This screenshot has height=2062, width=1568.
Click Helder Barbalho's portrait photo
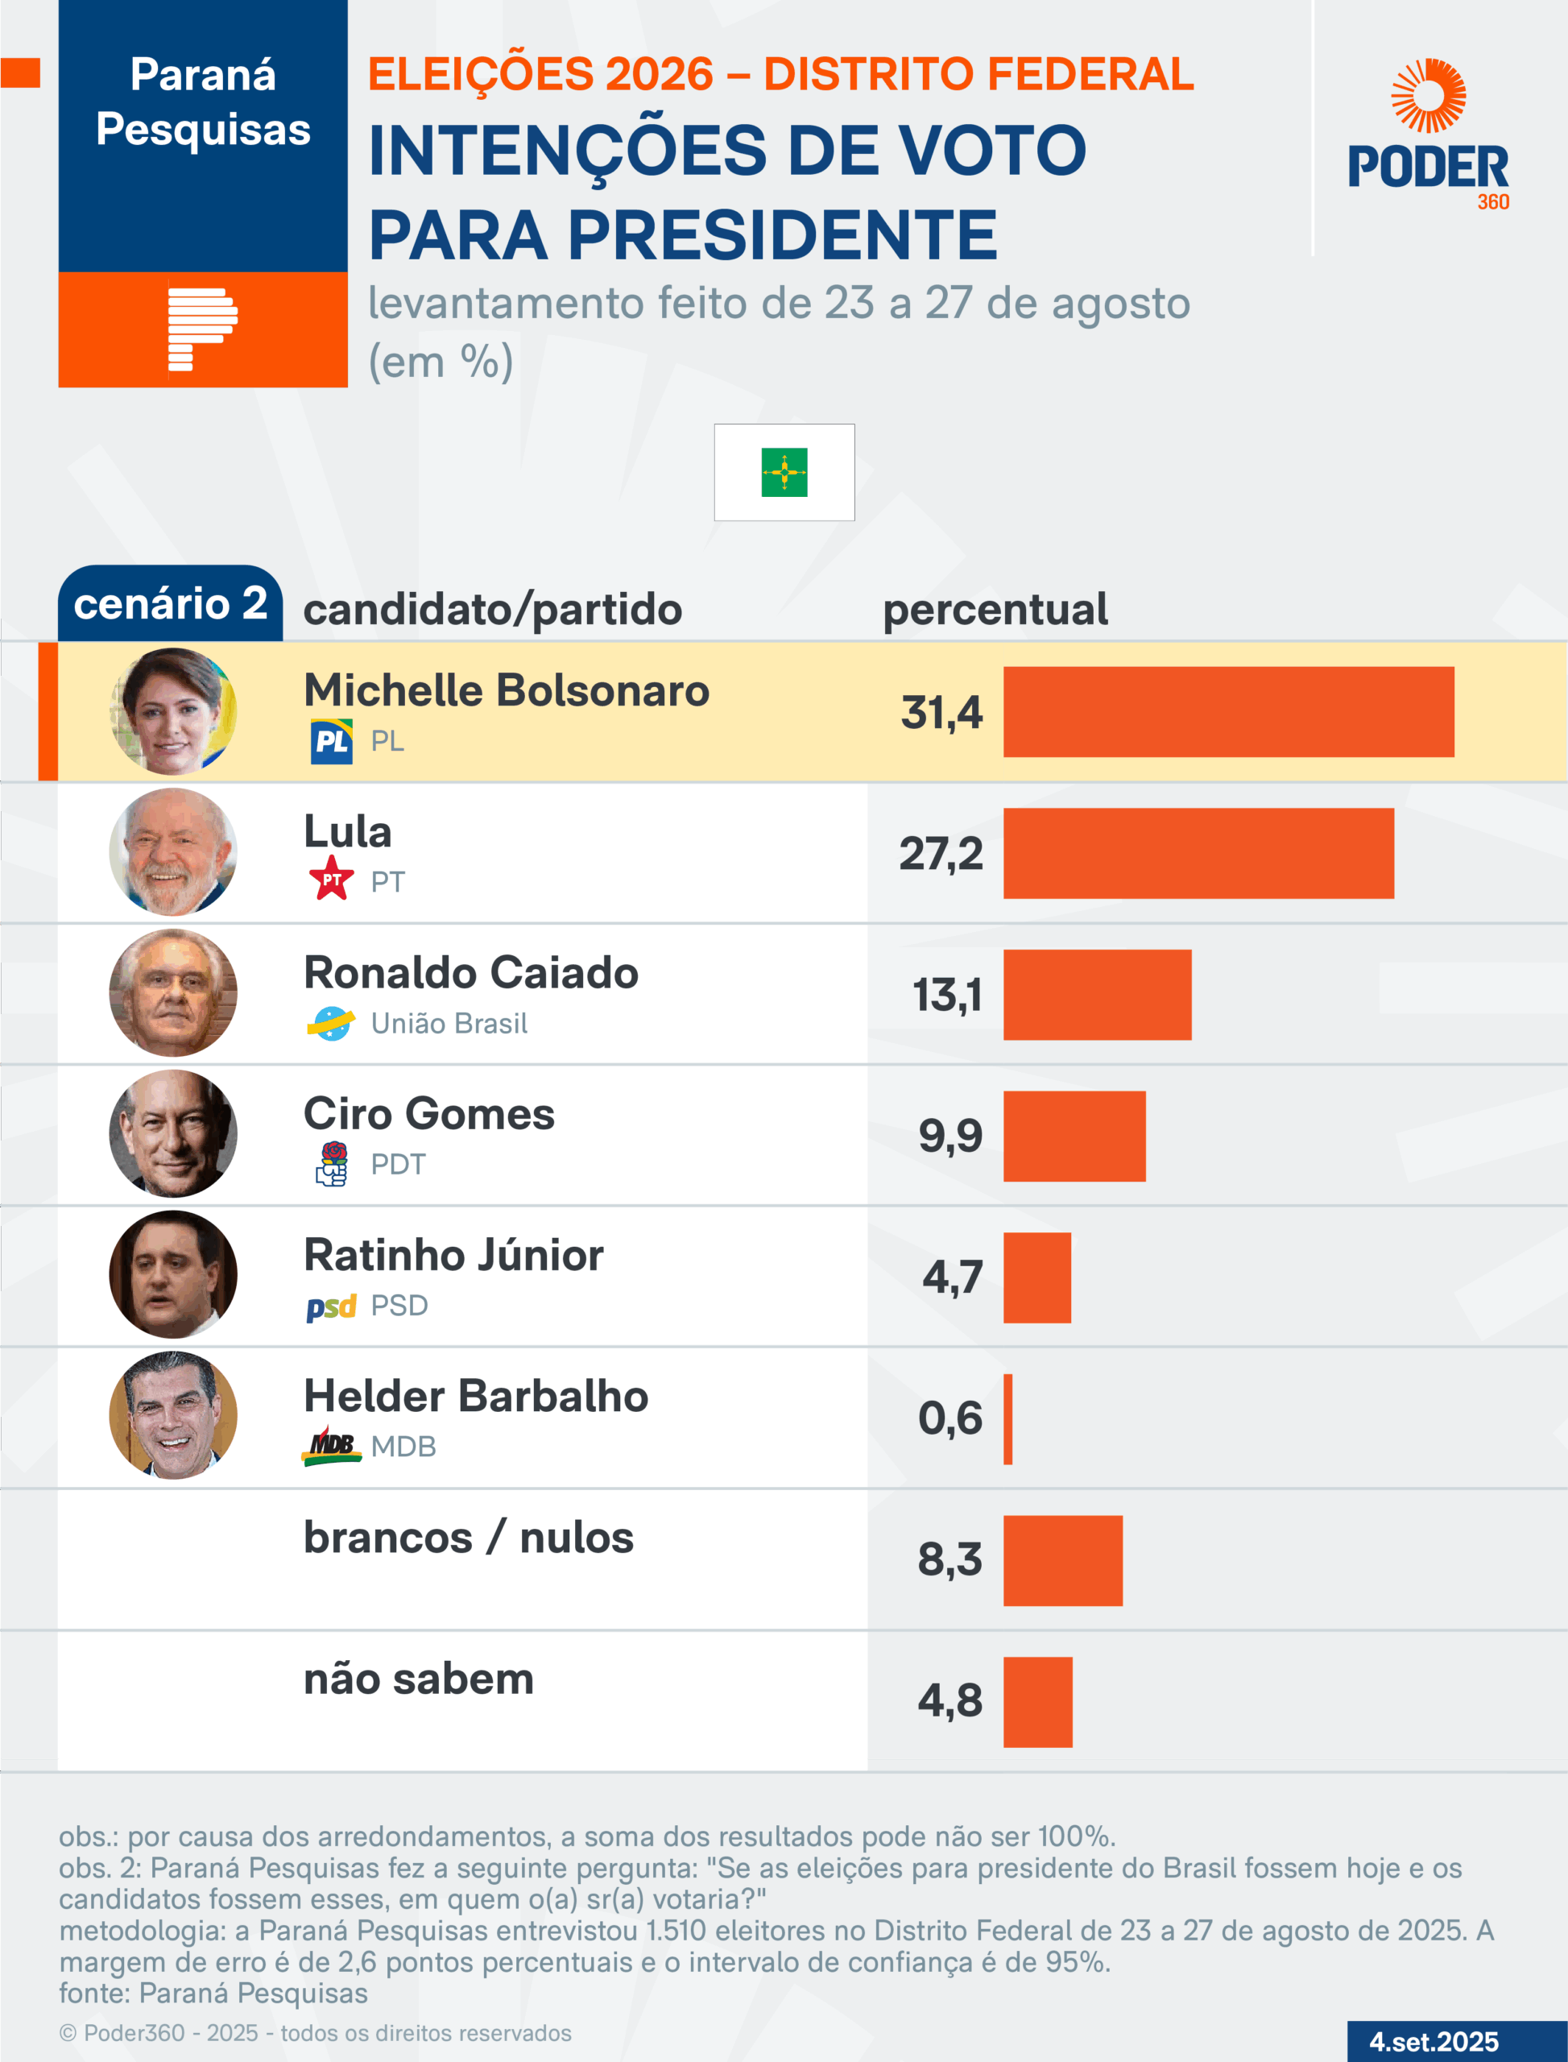[x=172, y=1415]
